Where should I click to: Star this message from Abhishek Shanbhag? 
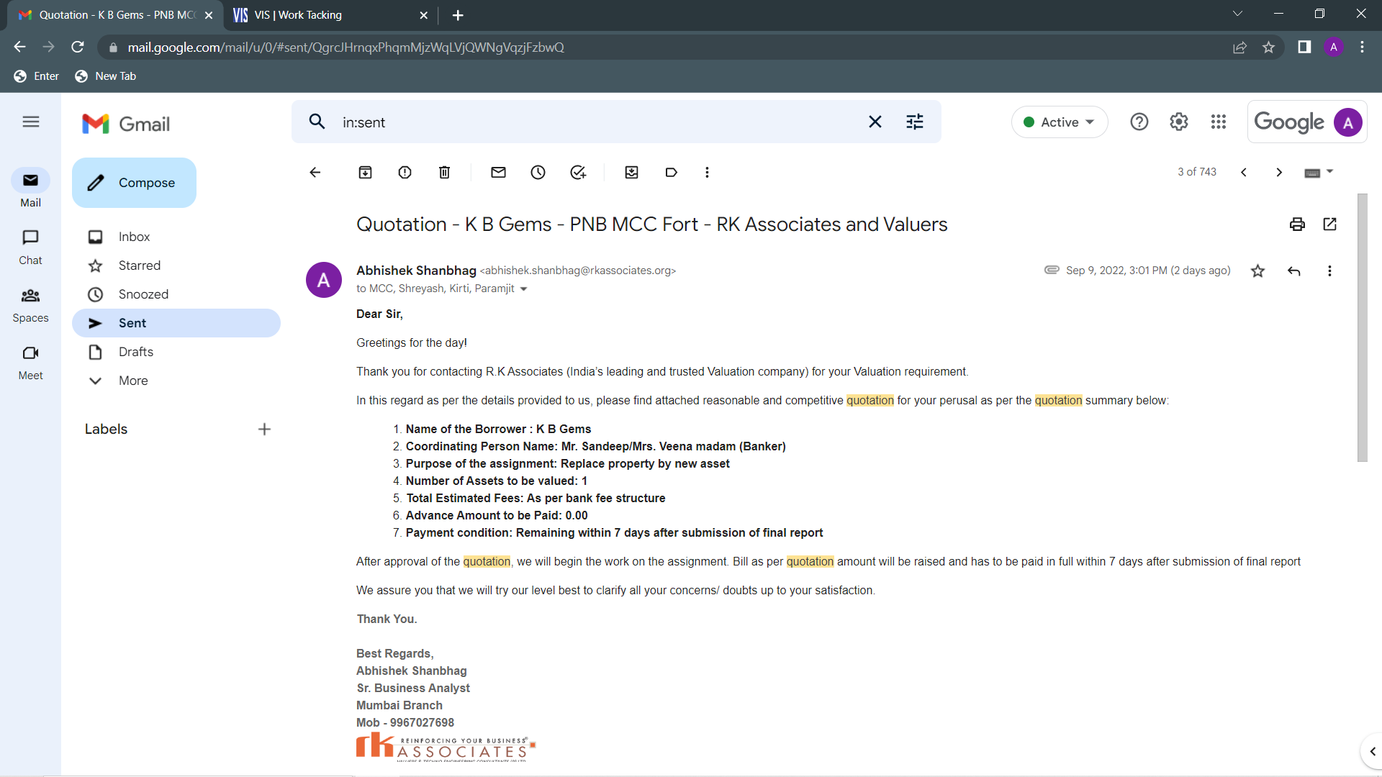coord(1257,271)
